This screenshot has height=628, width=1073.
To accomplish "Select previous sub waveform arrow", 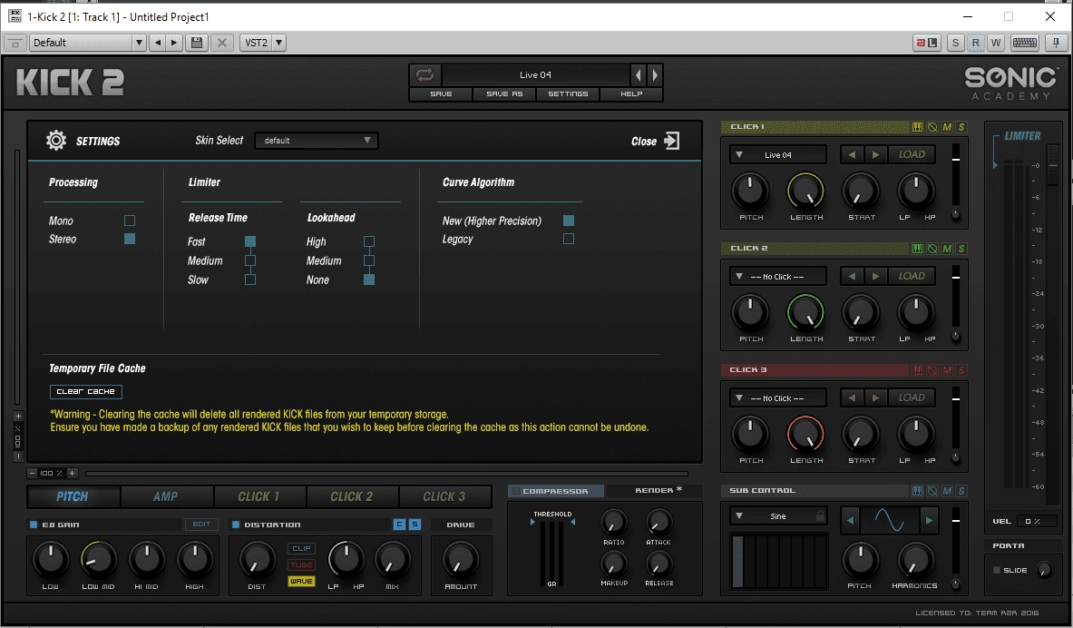I will tap(850, 521).
